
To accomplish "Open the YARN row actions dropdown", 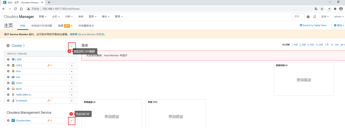I will coord(72,95).
